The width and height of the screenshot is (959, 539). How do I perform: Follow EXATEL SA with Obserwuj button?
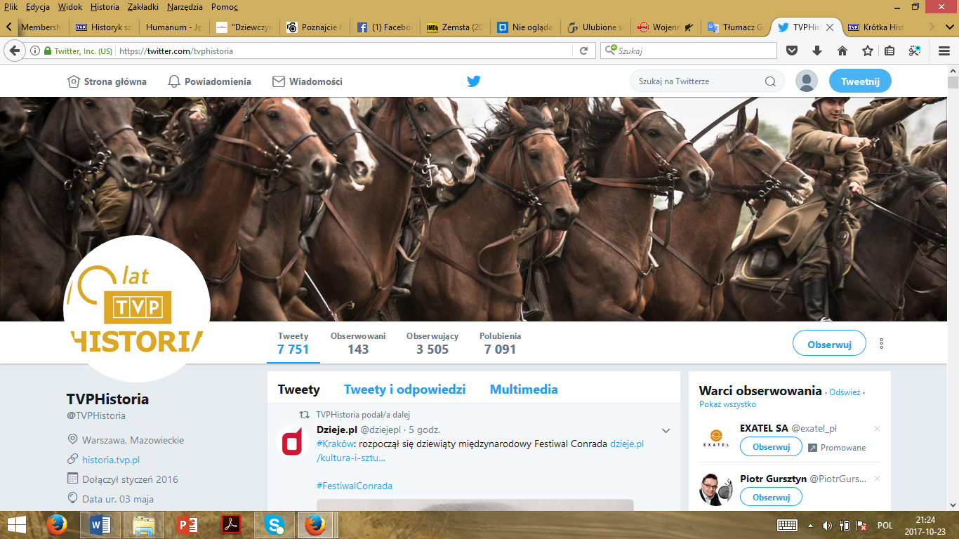tap(771, 447)
